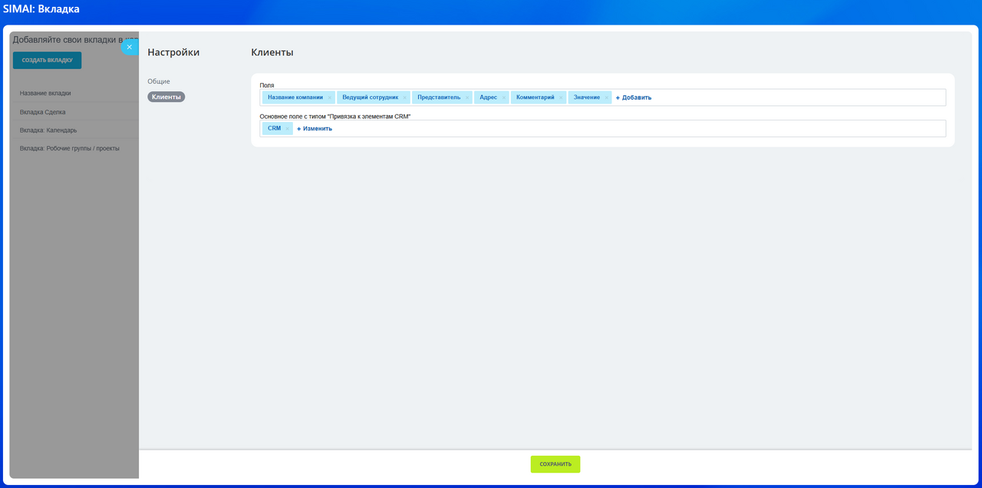Click the 'Создать вкладку' button
This screenshot has height=488, width=982.
tap(47, 60)
